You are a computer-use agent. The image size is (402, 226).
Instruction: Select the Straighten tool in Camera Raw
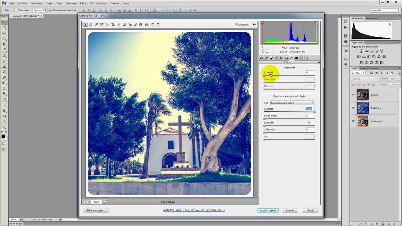118,24
